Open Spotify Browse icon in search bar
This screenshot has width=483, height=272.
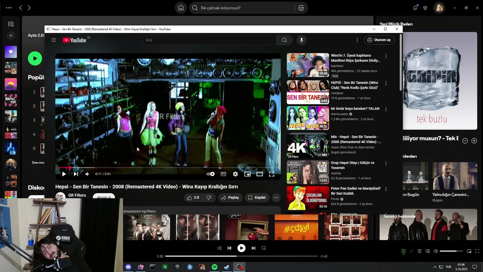point(301,8)
